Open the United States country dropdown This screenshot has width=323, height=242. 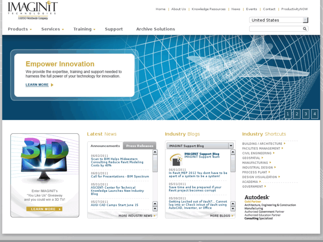tap(279, 20)
